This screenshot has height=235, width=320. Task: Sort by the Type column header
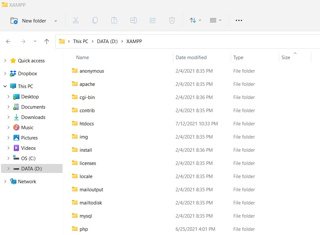pyautogui.click(x=238, y=58)
